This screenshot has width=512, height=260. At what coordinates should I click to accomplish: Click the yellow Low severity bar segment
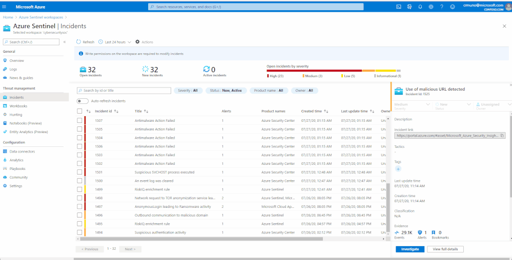[x=385, y=71]
